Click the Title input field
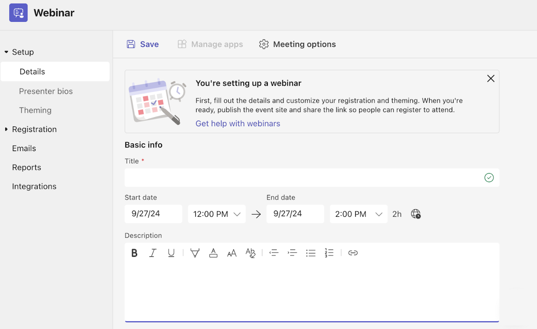 [303, 178]
